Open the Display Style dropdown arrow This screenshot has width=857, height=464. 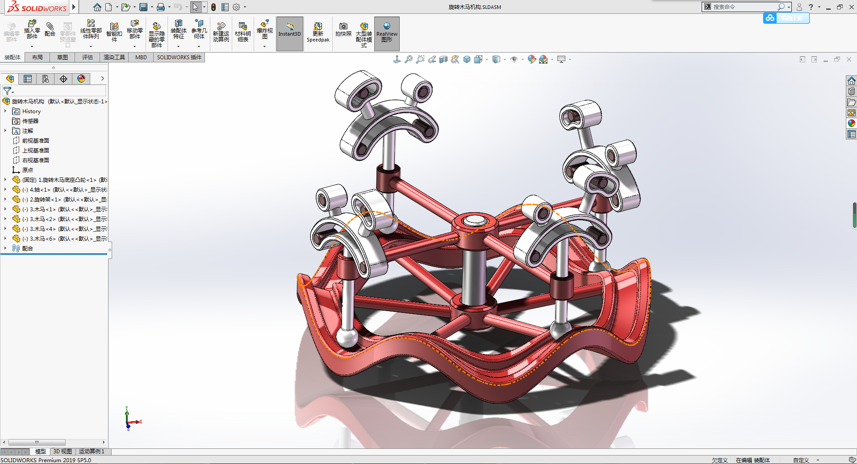click(x=505, y=59)
